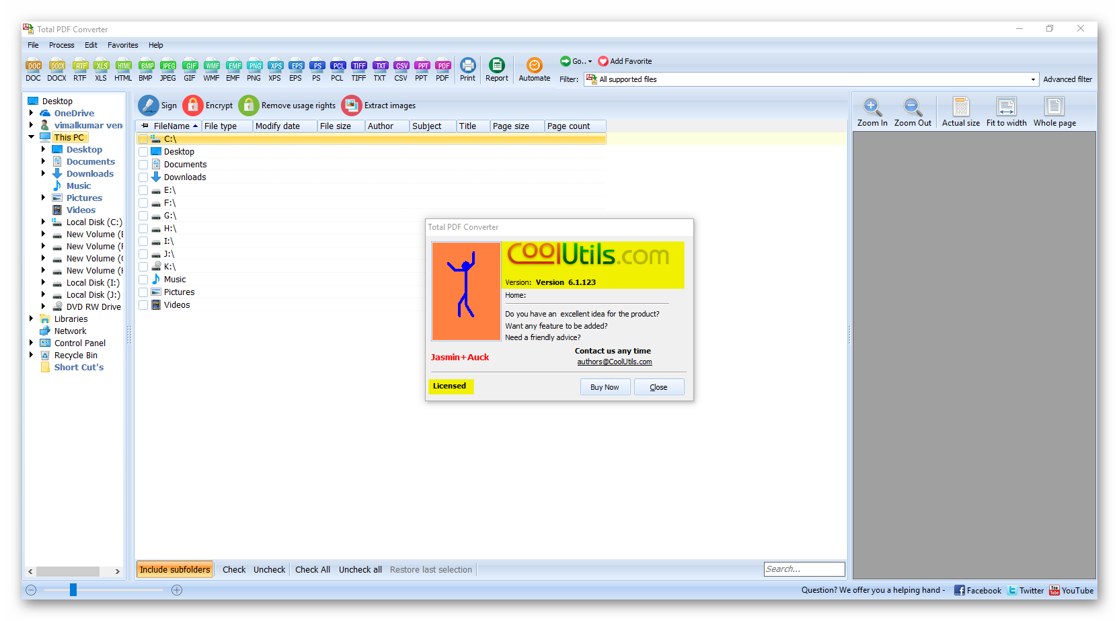
Task: Tick the checkbox for Desktop row
Action: tap(143, 152)
